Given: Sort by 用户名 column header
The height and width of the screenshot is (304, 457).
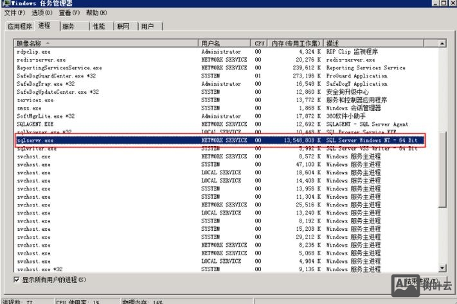Looking at the screenshot, I should coord(224,44).
